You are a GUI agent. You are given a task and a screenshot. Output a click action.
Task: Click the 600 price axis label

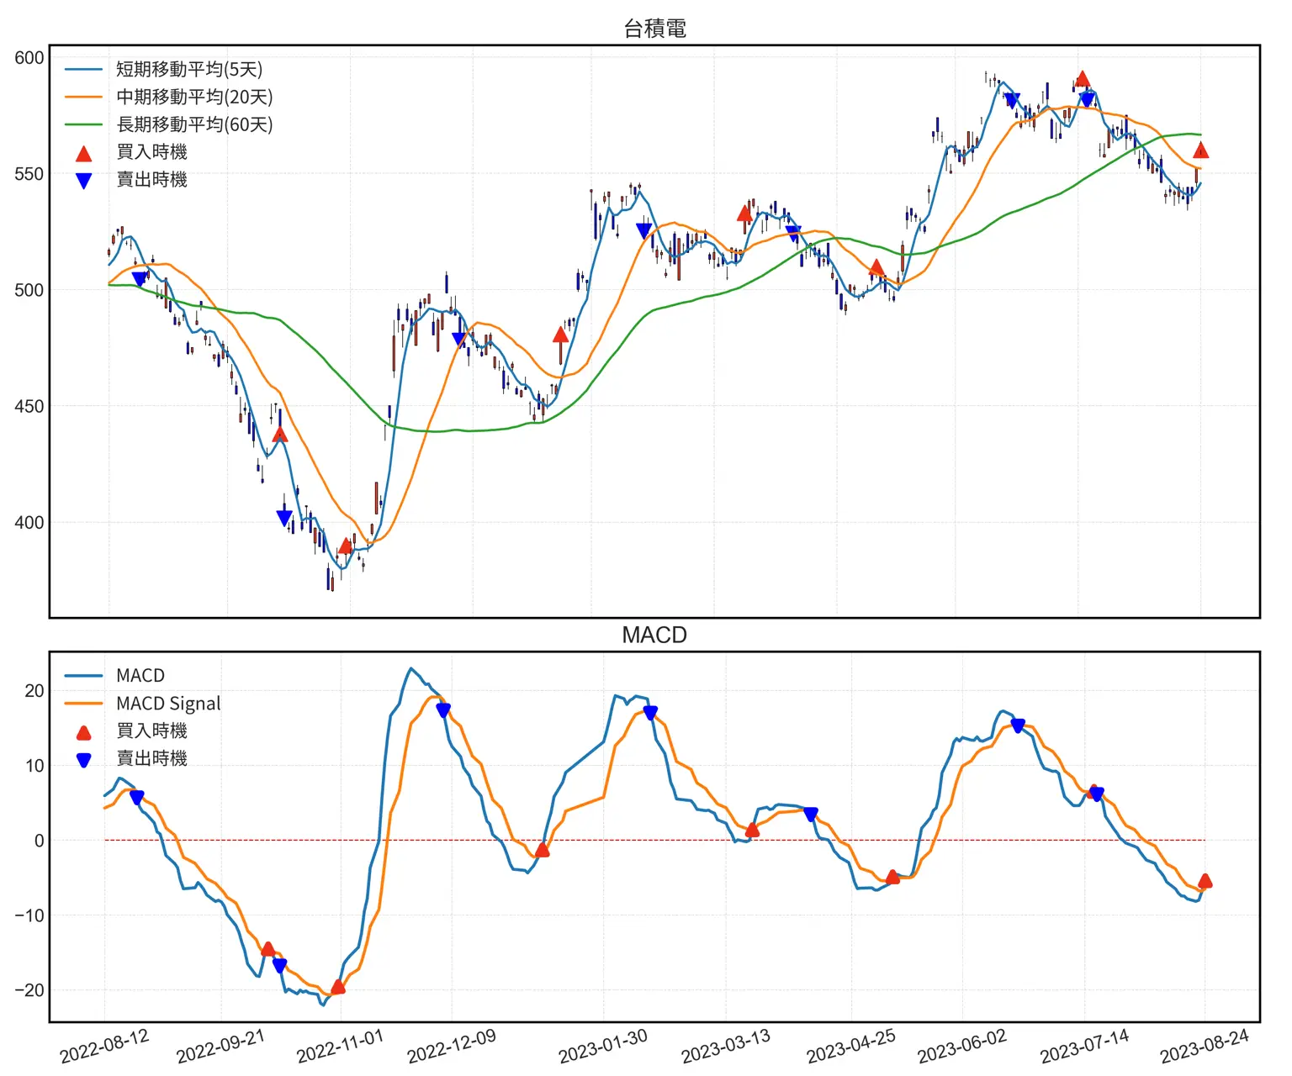tap(29, 58)
